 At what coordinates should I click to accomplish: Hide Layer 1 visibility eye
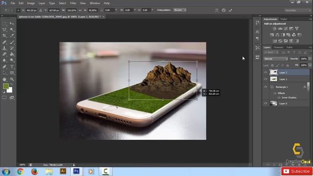tap(266, 79)
